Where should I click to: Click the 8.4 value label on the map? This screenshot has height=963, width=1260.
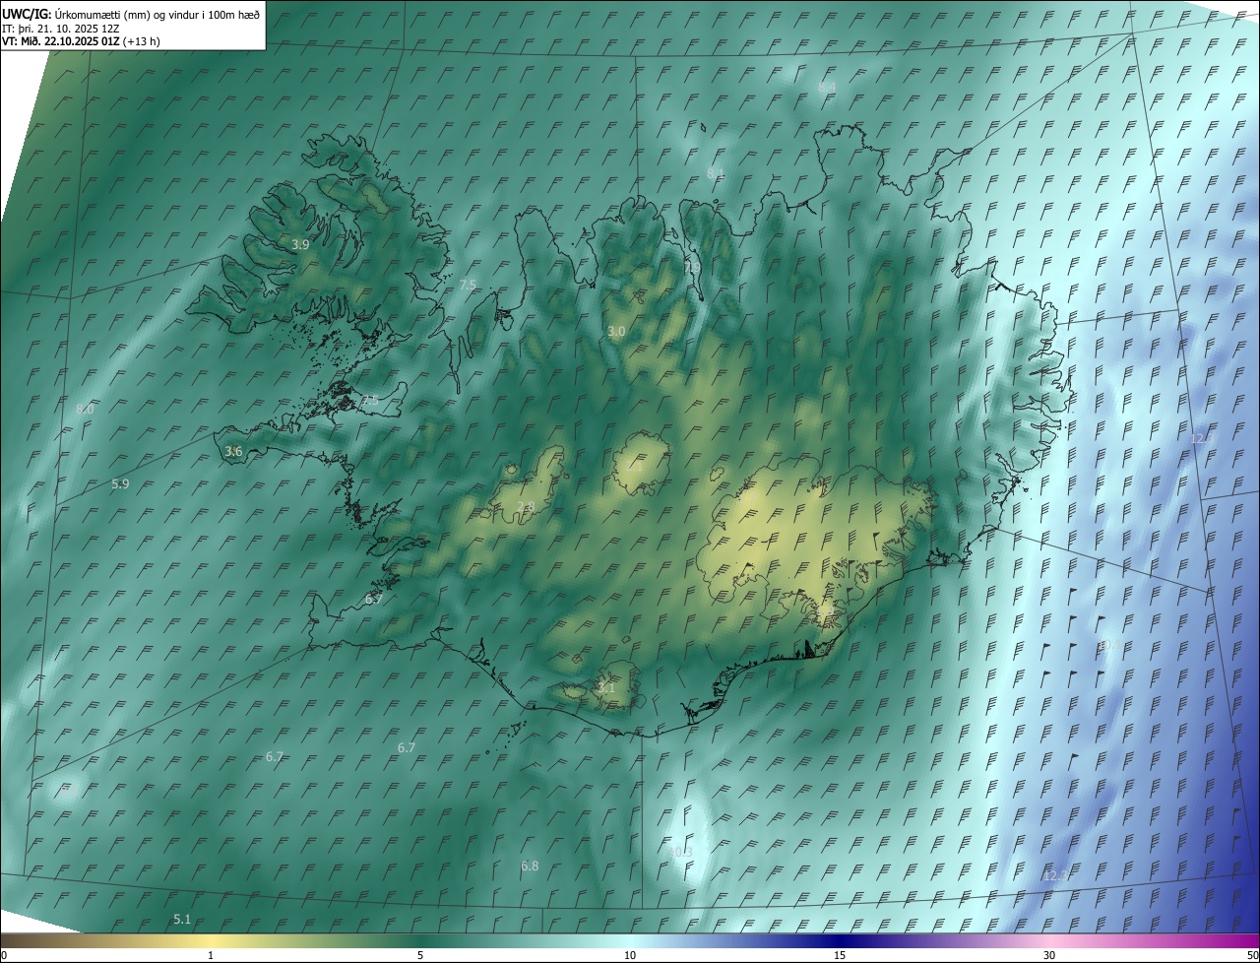[x=827, y=88]
